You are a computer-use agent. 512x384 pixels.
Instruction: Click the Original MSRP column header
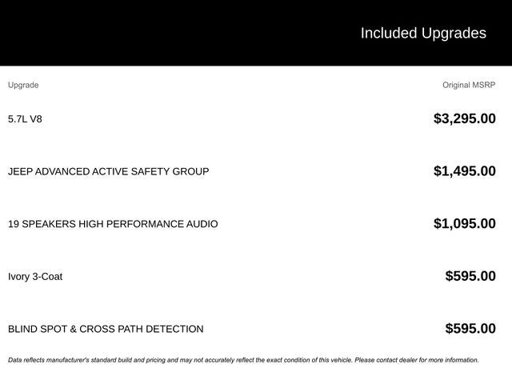[469, 85]
